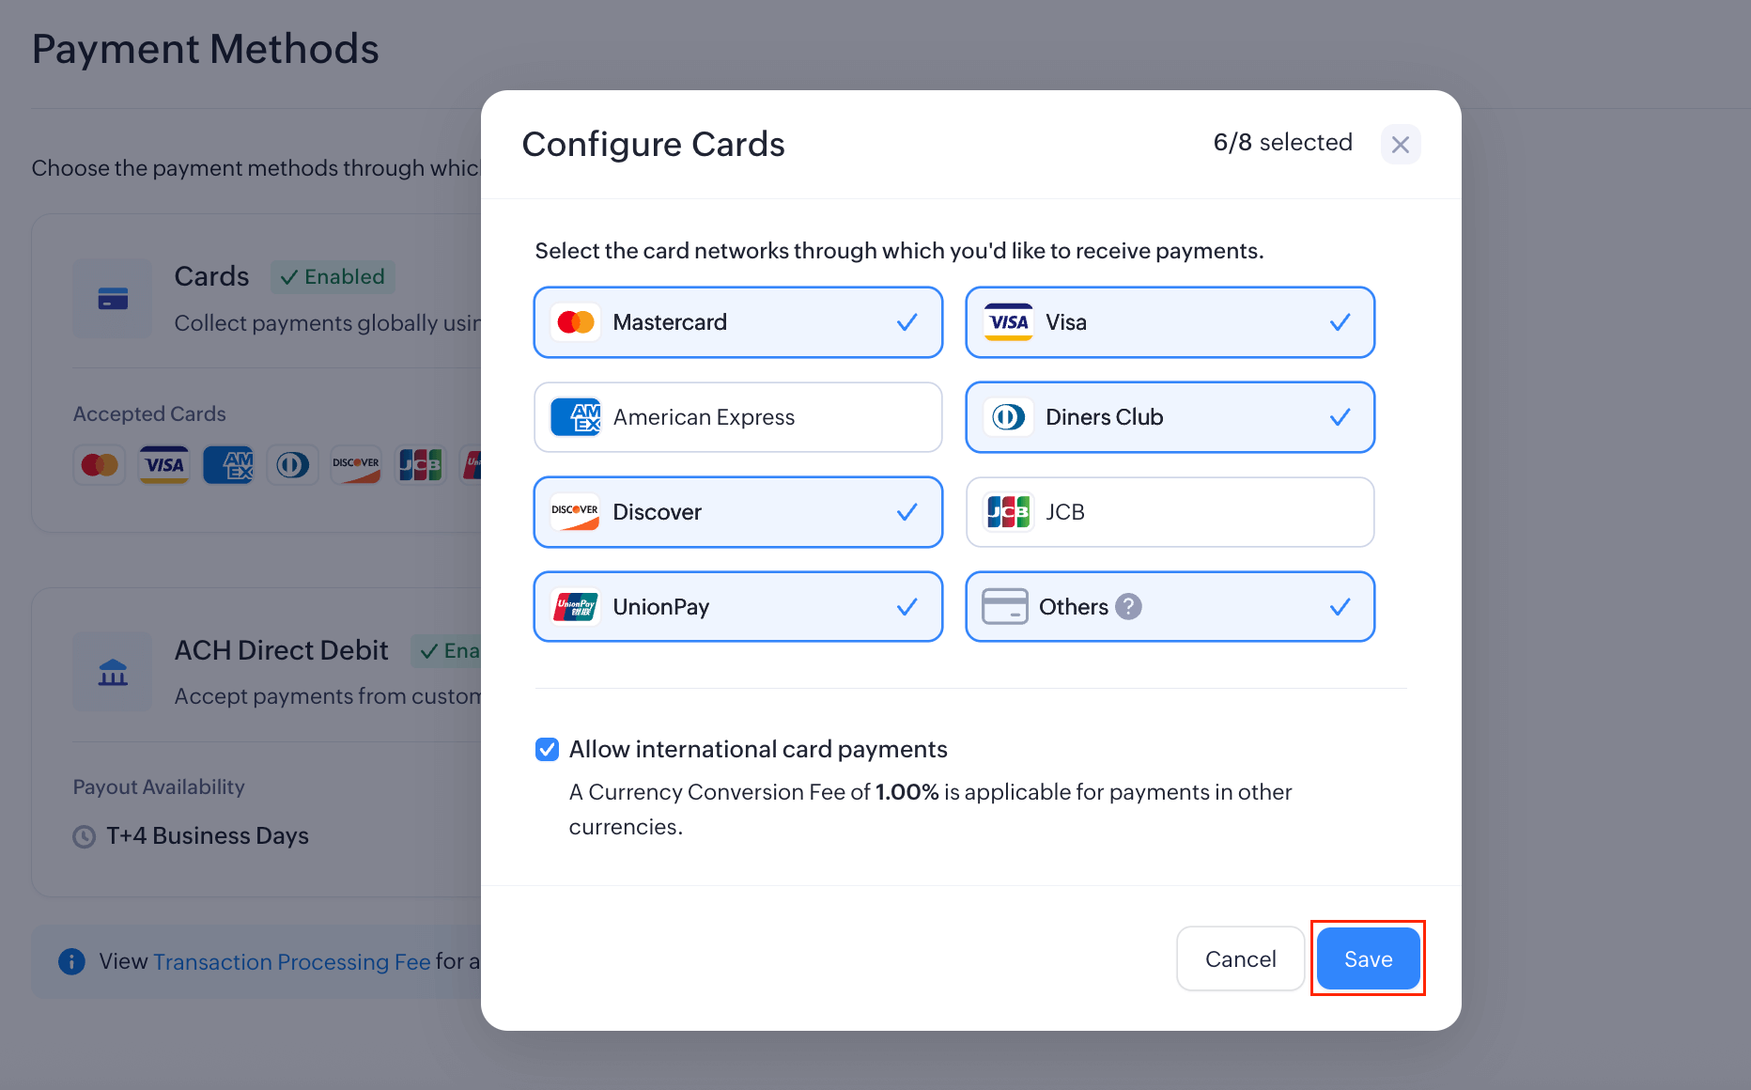Open the help tooltip next to Others

pos(1128,606)
